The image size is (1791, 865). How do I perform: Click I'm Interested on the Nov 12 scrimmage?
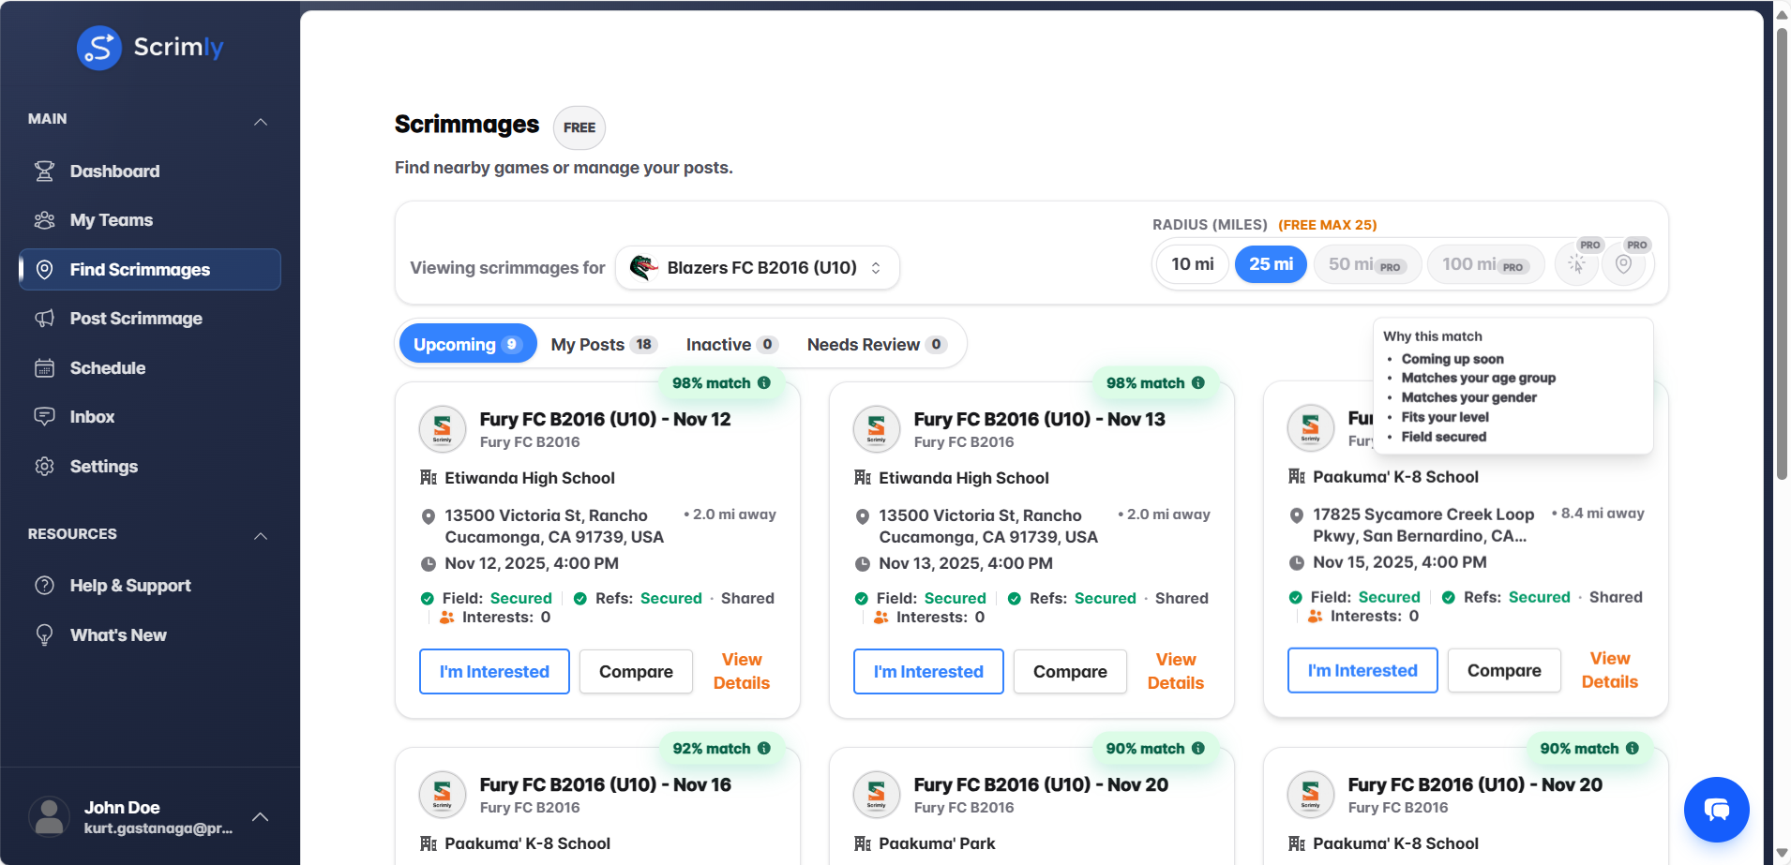click(493, 671)
